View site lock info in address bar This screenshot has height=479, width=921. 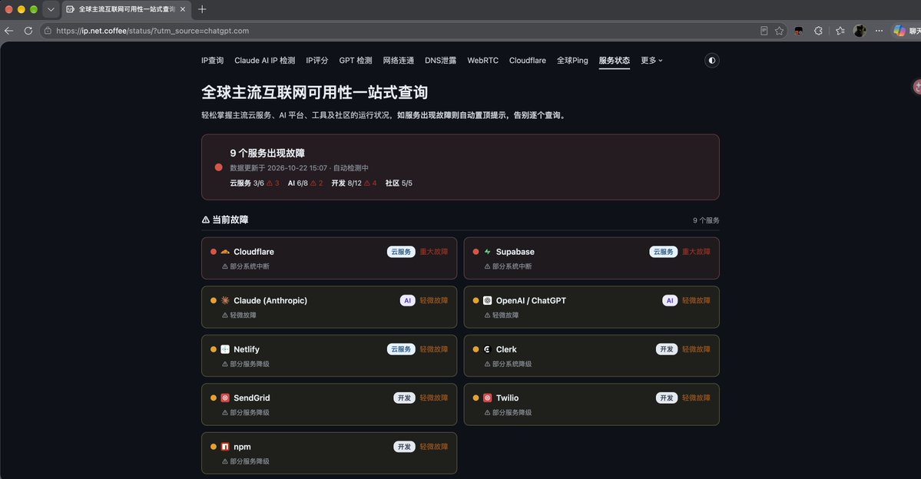point(48,31)
